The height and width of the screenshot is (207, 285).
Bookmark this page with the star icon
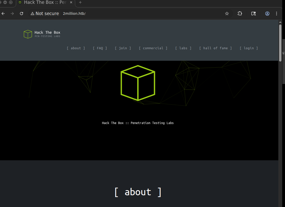click(x=227, y=14)
